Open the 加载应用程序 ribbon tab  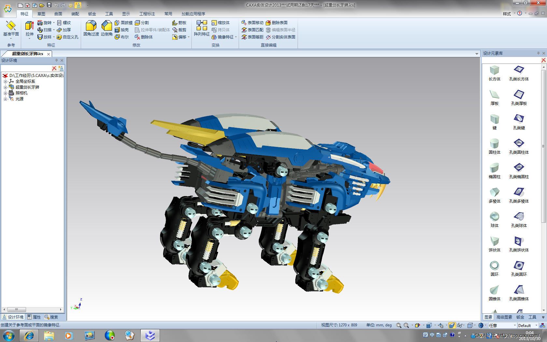[x=193, y=14]
